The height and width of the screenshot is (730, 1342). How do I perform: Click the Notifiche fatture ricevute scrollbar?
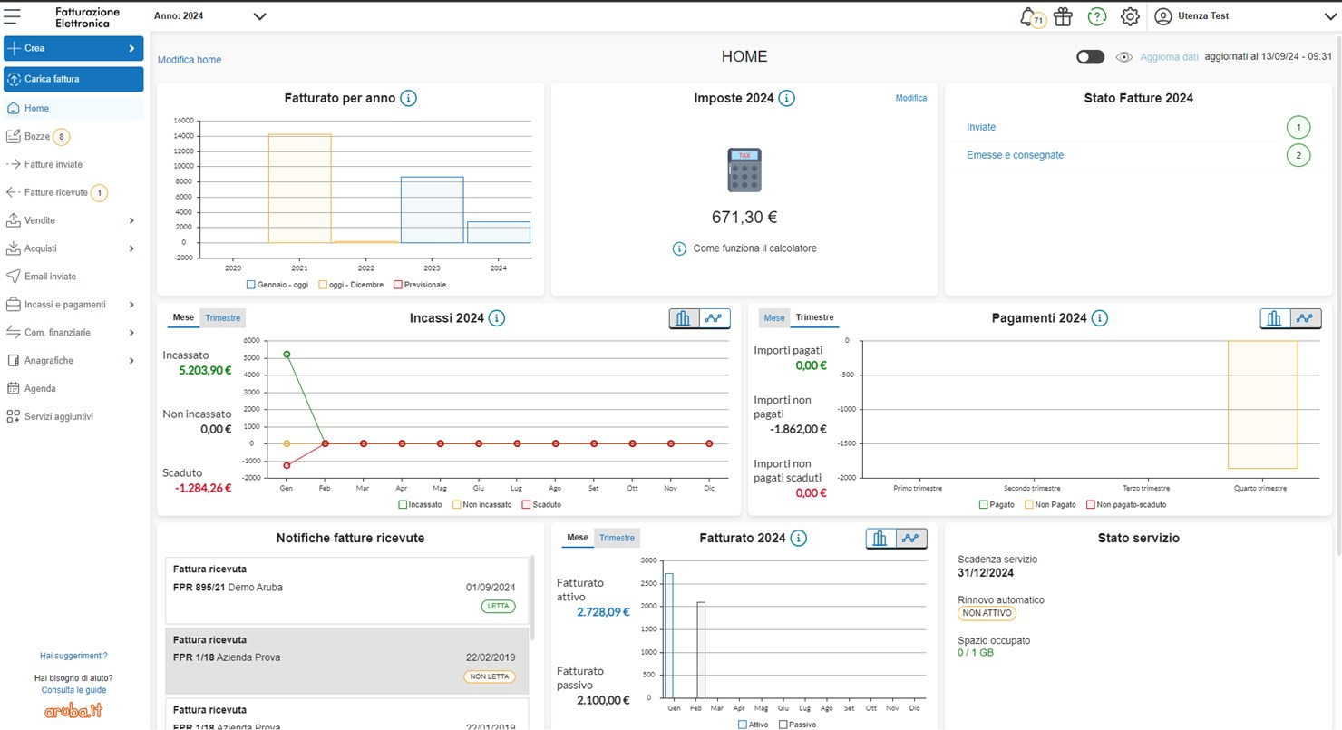point(531,599)
